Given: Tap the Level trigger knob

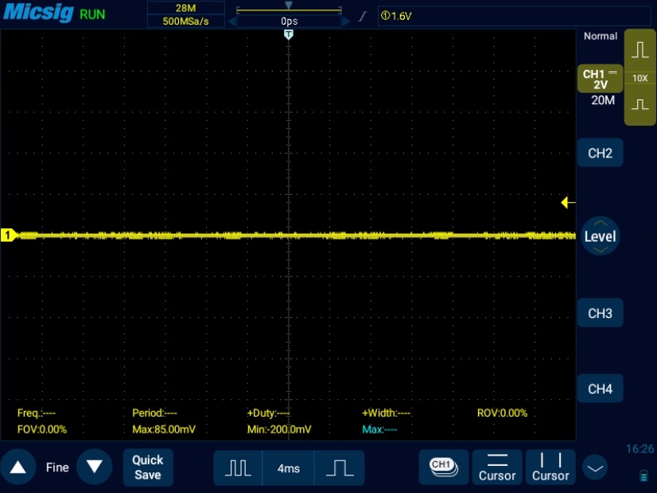Looking at the screenshot, I should click(600, 236).
